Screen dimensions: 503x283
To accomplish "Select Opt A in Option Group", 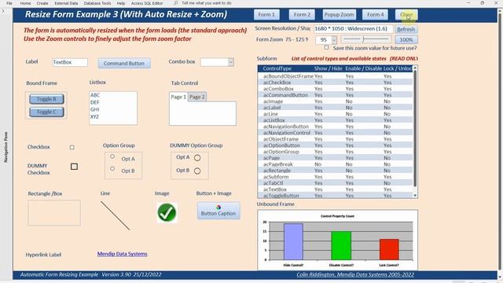I will 112,156.
